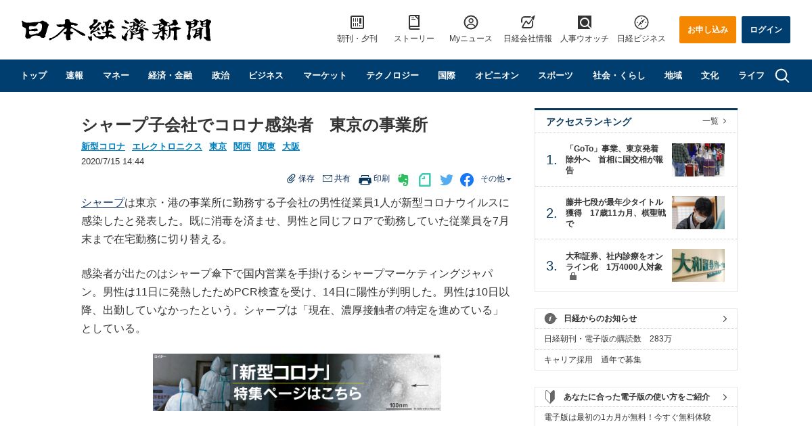The image size is (812, 426).
Task: Save article with the 保存 clip icon
Action: (x=291, y=179)
